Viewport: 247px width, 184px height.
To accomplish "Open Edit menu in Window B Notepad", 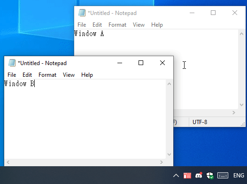I will (27, 75).
